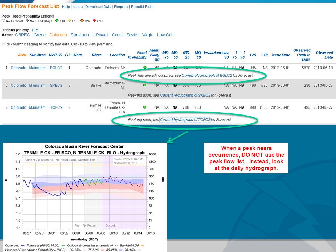Click Download Data link

[98, 7]
